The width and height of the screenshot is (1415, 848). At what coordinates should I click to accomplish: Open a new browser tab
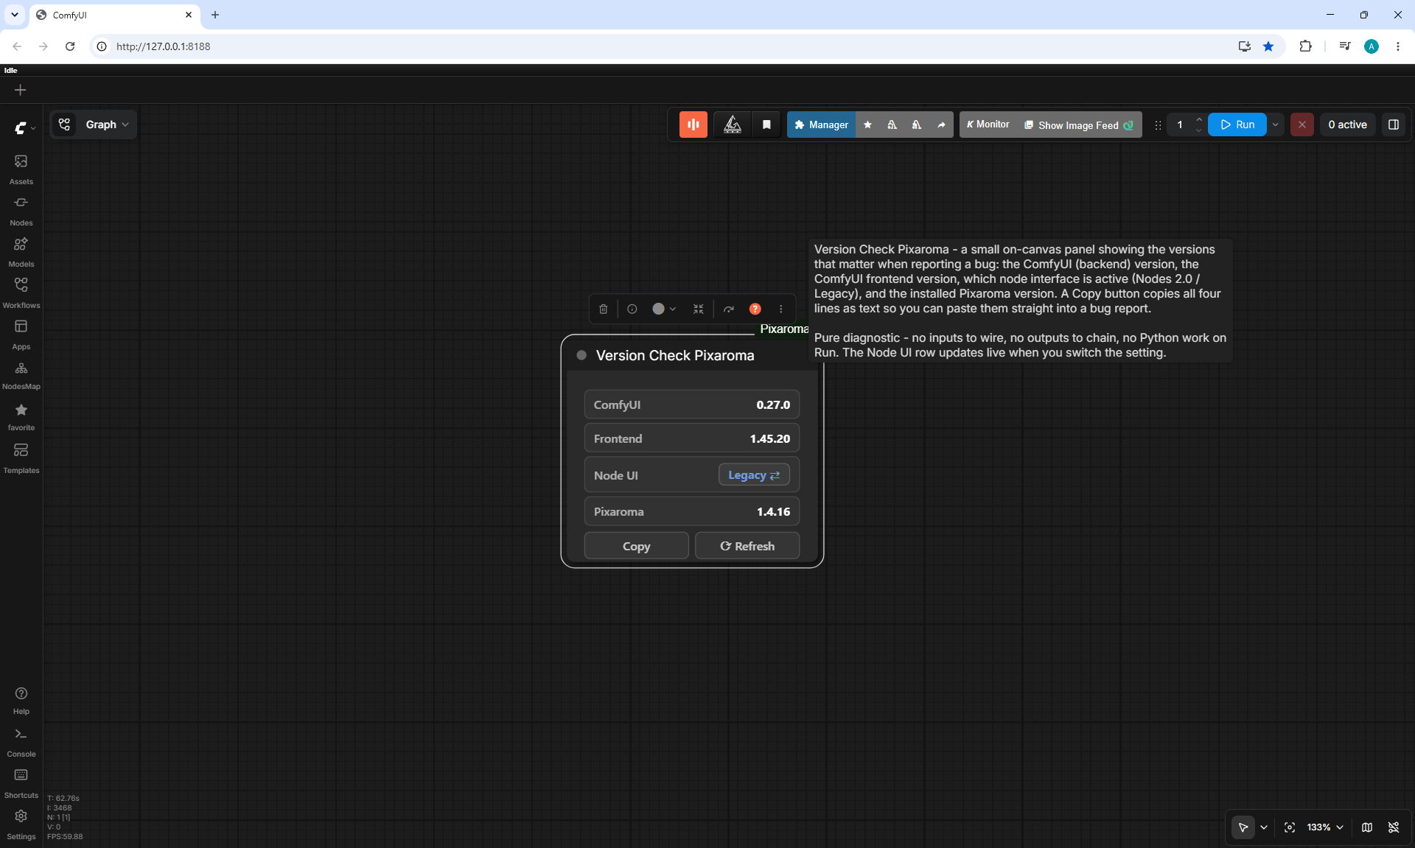click(x=215, y=15)
